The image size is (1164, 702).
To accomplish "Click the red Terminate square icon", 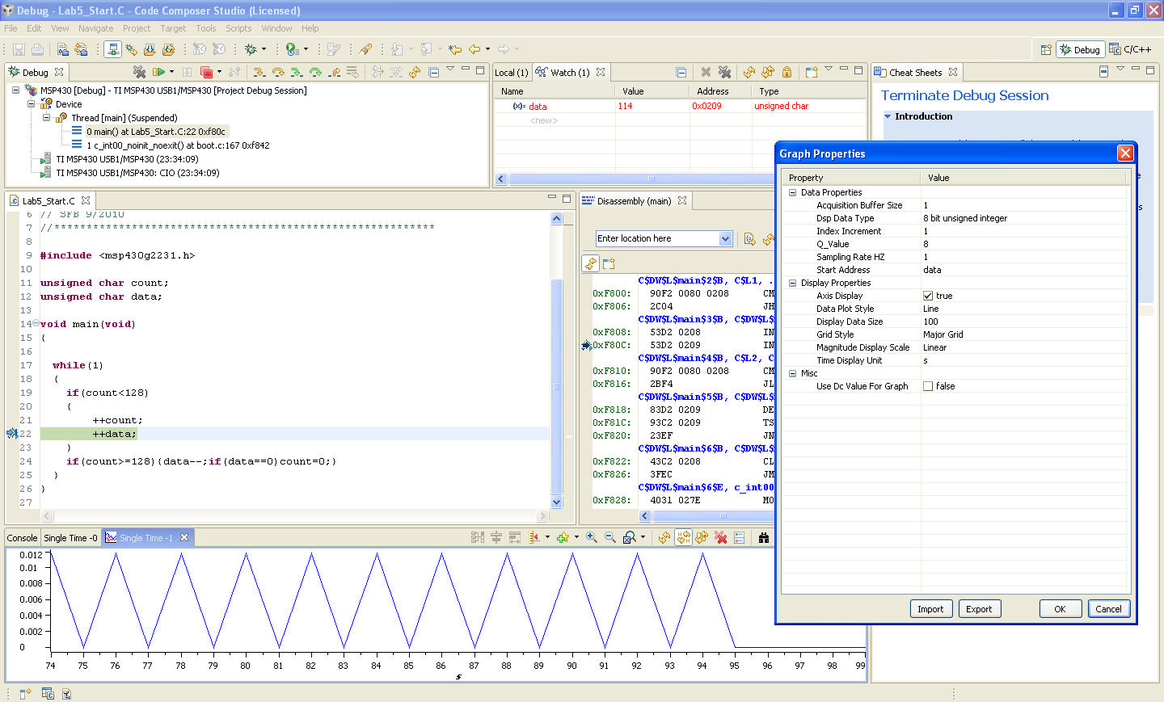I will click(206, 72).
